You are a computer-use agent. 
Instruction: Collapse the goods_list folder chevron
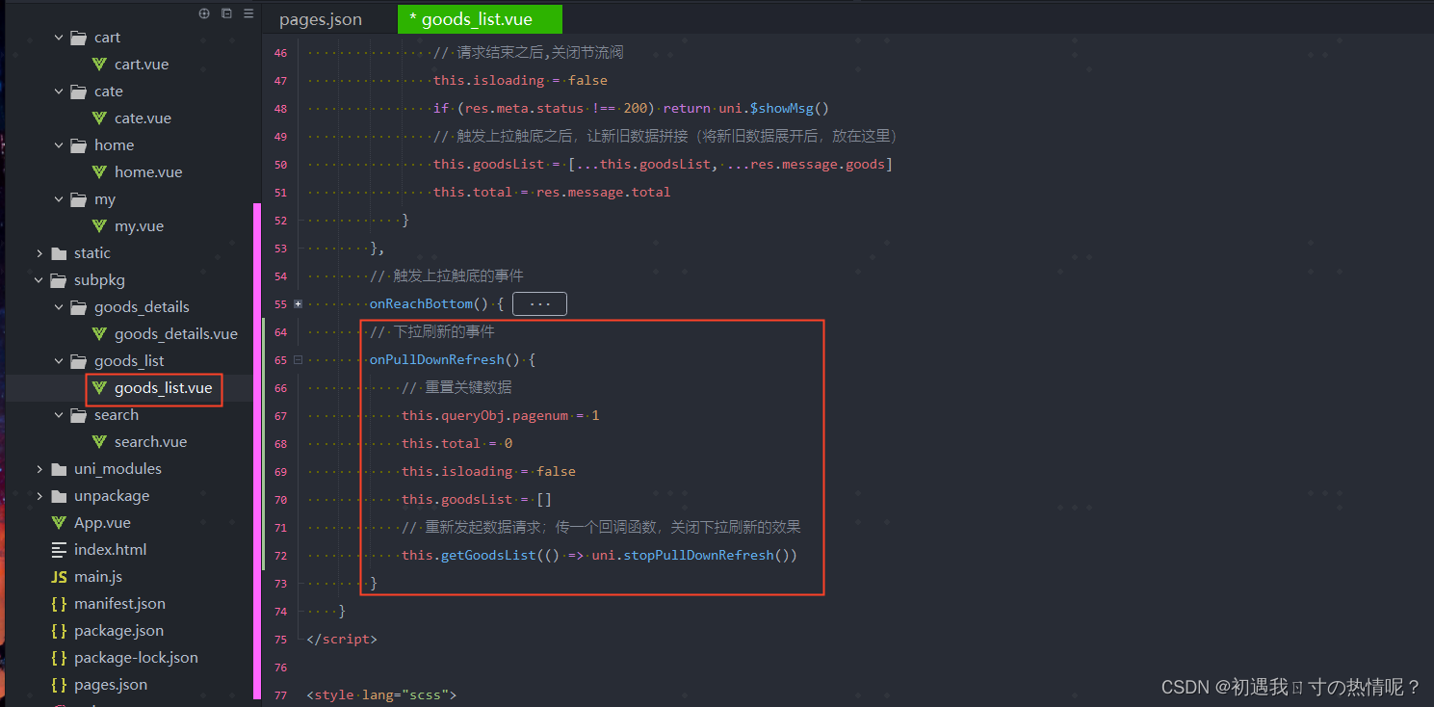click(59, 361)
